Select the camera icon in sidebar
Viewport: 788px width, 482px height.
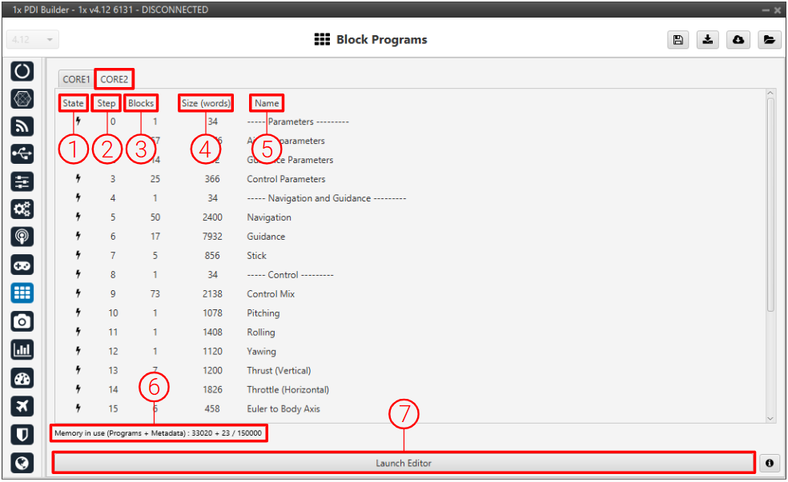[x=22, y=321]
